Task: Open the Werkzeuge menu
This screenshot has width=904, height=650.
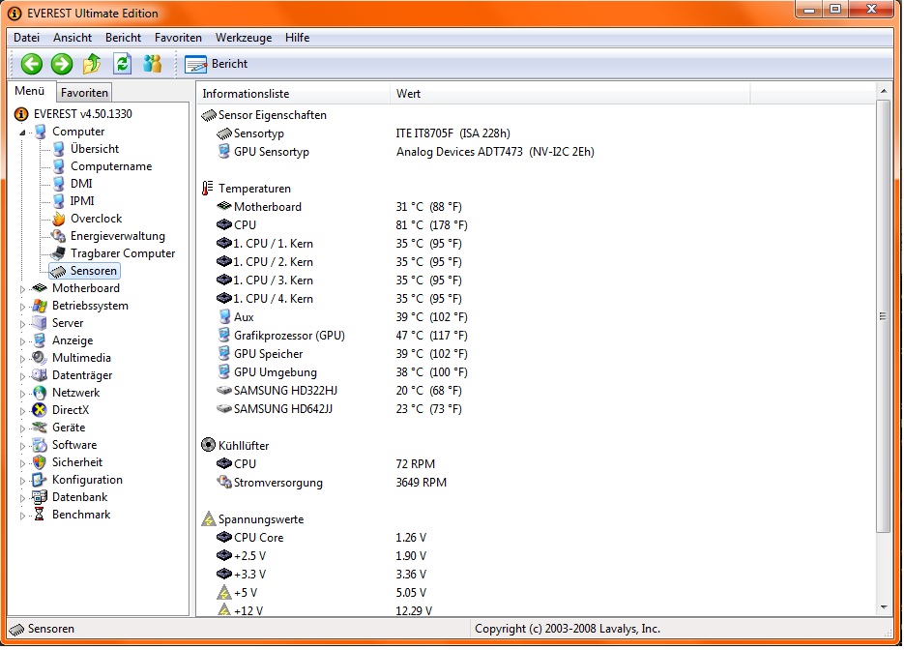Action: 244,38
